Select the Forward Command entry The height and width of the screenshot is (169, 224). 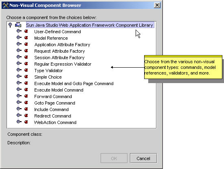click(x=53, y=96)
